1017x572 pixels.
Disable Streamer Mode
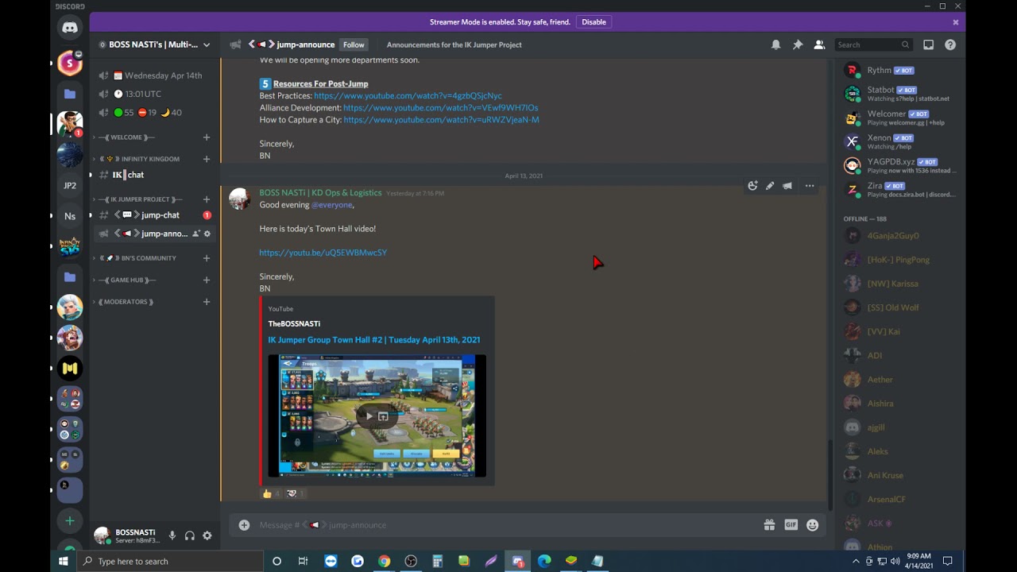(x=594, y=22)
